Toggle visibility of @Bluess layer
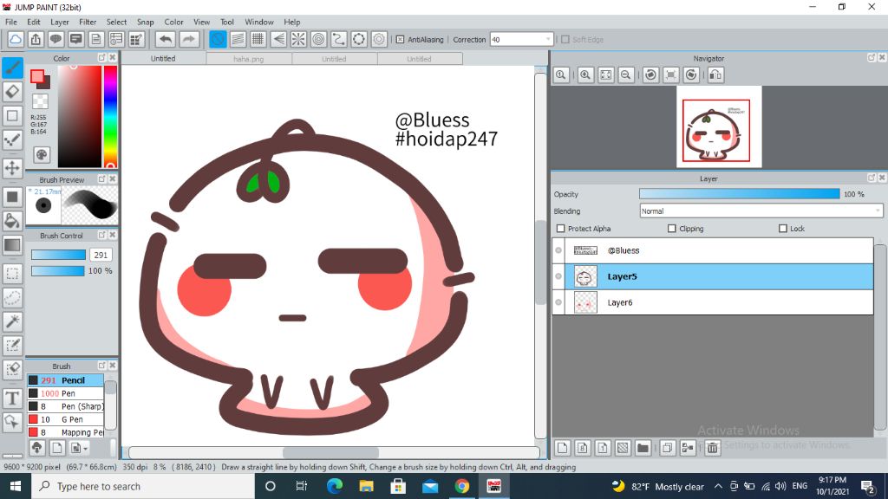 [x=558, y=250]
